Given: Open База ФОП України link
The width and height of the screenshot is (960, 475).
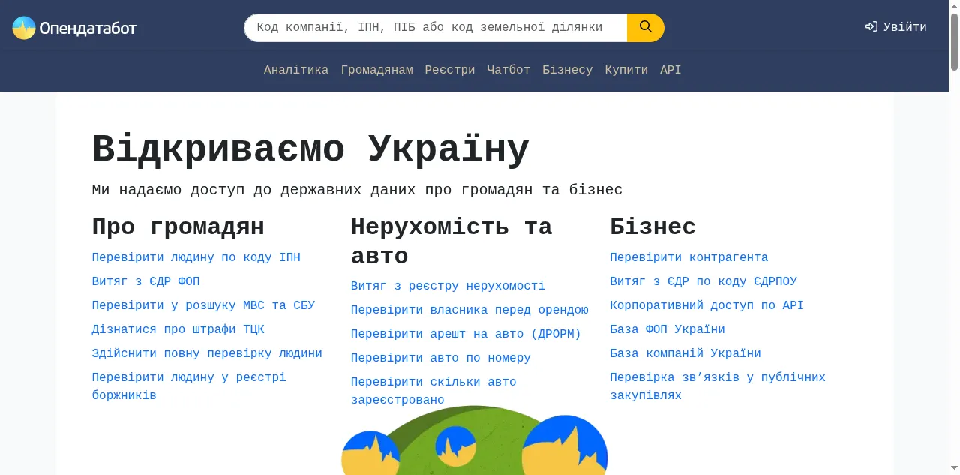Looking at the screenshot, I should coord(667,329).
